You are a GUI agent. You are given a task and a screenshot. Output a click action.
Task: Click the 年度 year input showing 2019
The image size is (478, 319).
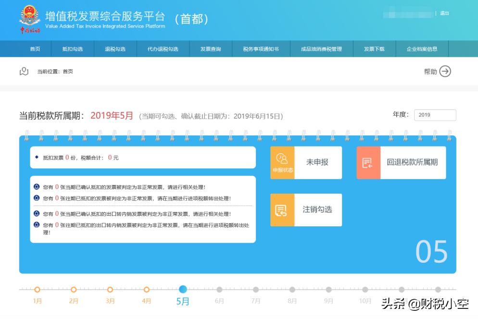(435, 115)
